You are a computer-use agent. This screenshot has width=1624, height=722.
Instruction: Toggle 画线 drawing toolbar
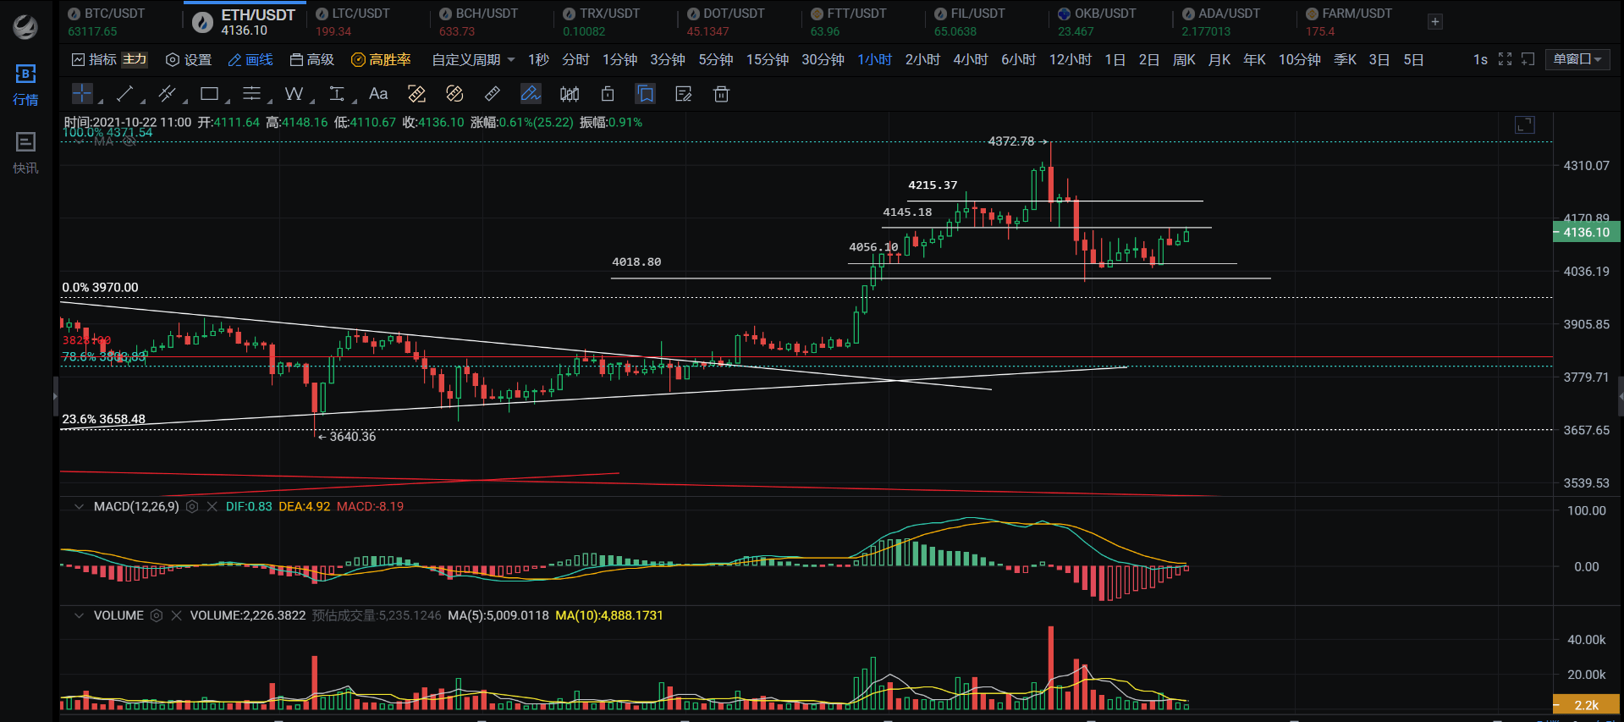(x=250, y=59)
